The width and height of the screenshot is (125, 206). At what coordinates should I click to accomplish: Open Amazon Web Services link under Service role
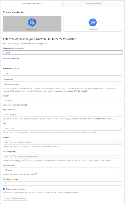76,91
